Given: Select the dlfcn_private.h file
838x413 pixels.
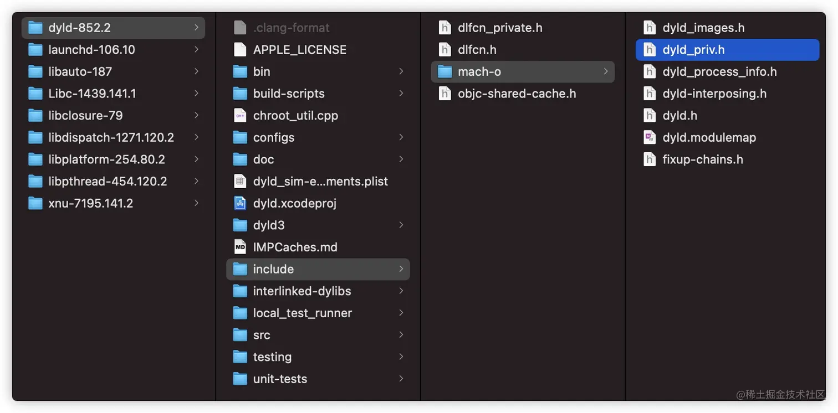Looking at the screenshot, I should pyautogui.click(x=499, y=28).
